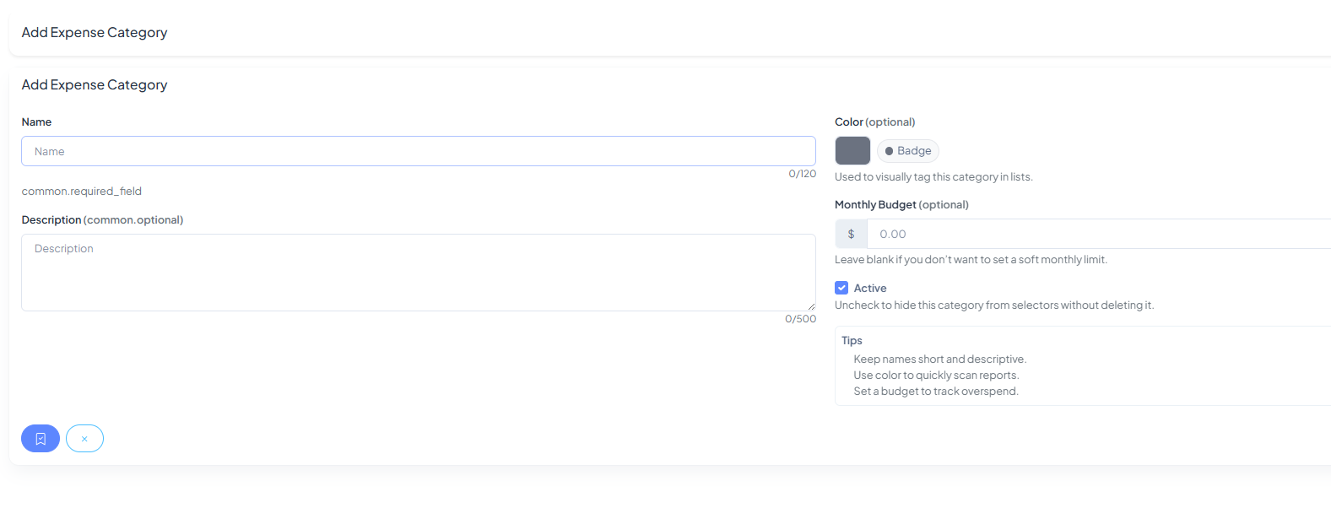Focus the Name text input
This screenshot has height=508, width=1331.
pyautogui.click(x=418, y=152)
